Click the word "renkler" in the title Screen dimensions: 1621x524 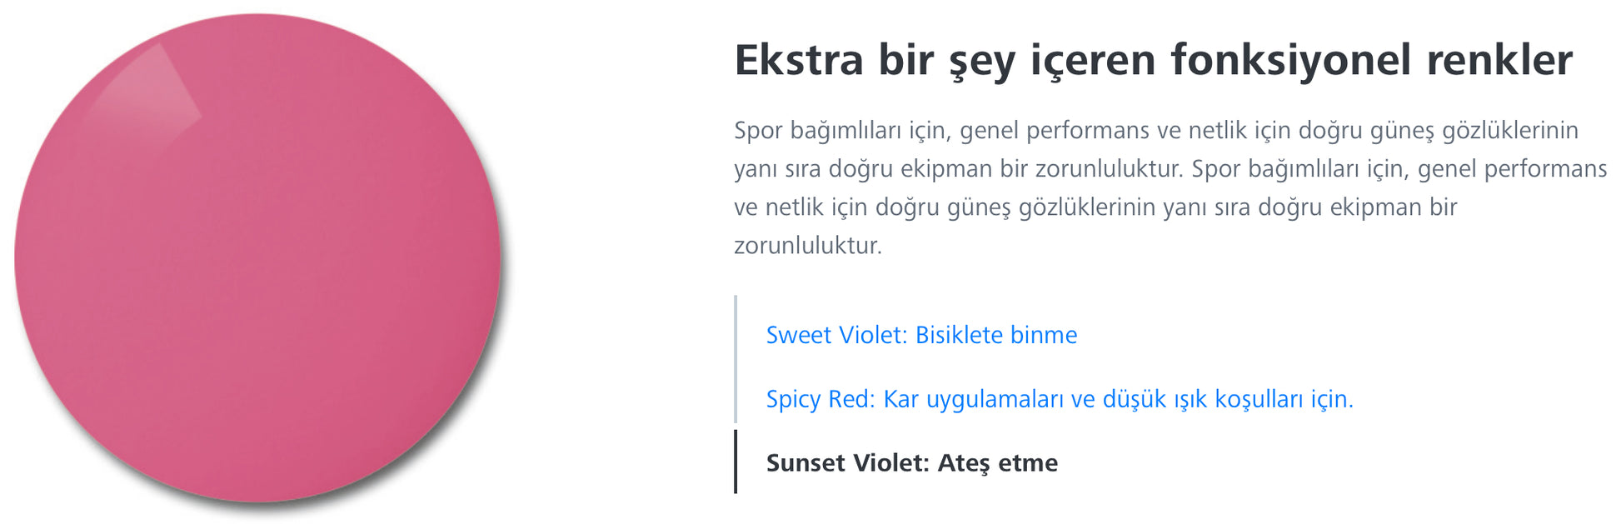click(x=1499, y=60)
